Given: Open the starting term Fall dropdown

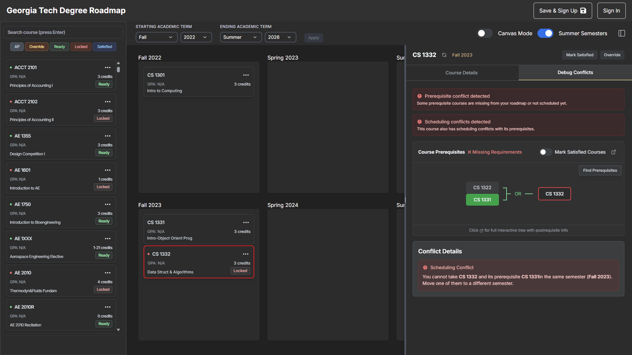Looking at the screenshot, I should coord(156,37).
